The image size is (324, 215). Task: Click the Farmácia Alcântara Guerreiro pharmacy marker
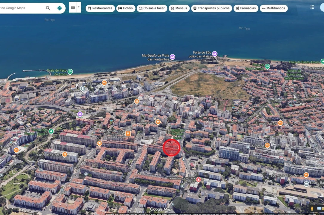[x=199, y=179]
